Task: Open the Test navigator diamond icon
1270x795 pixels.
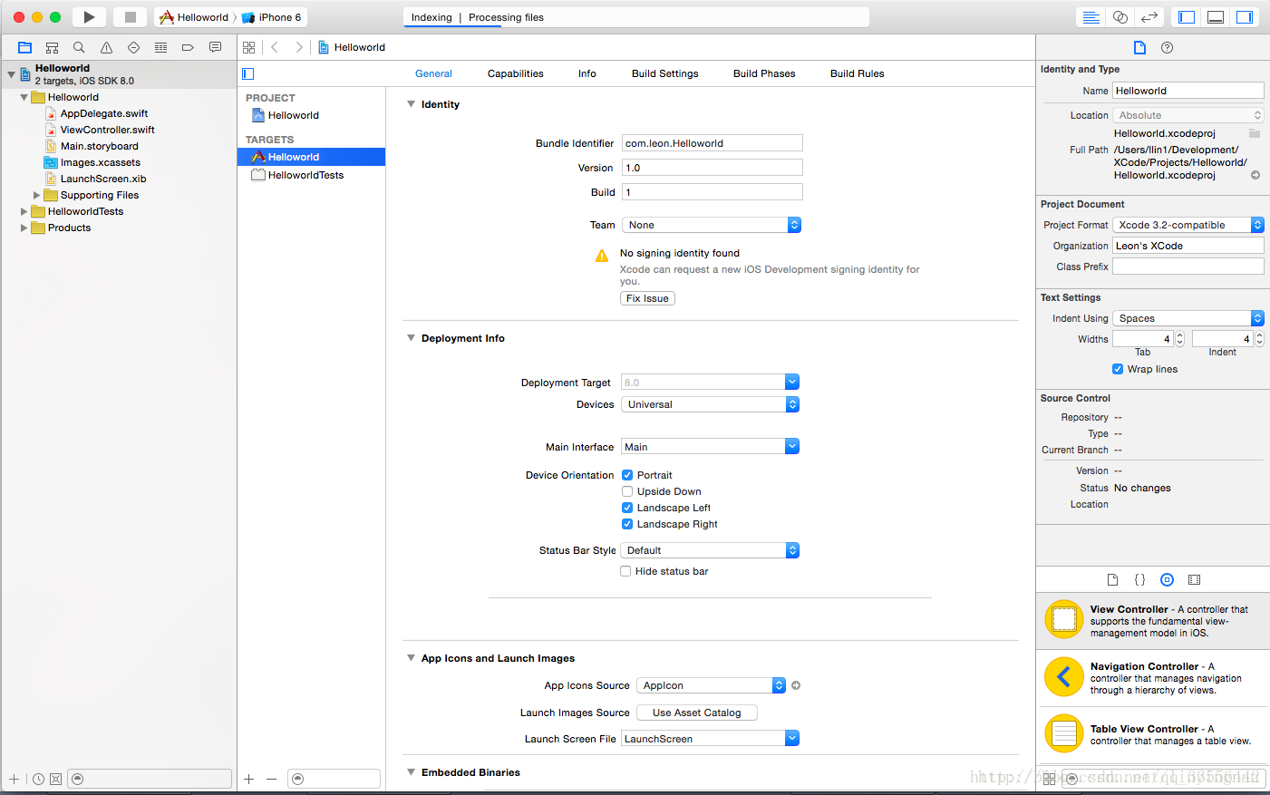Action: point(133,47)
